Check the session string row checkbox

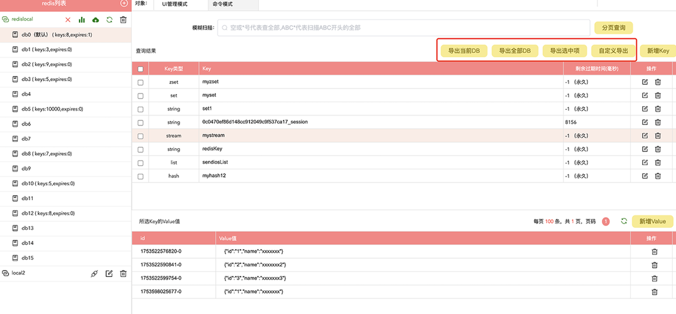tap(140, 122)
